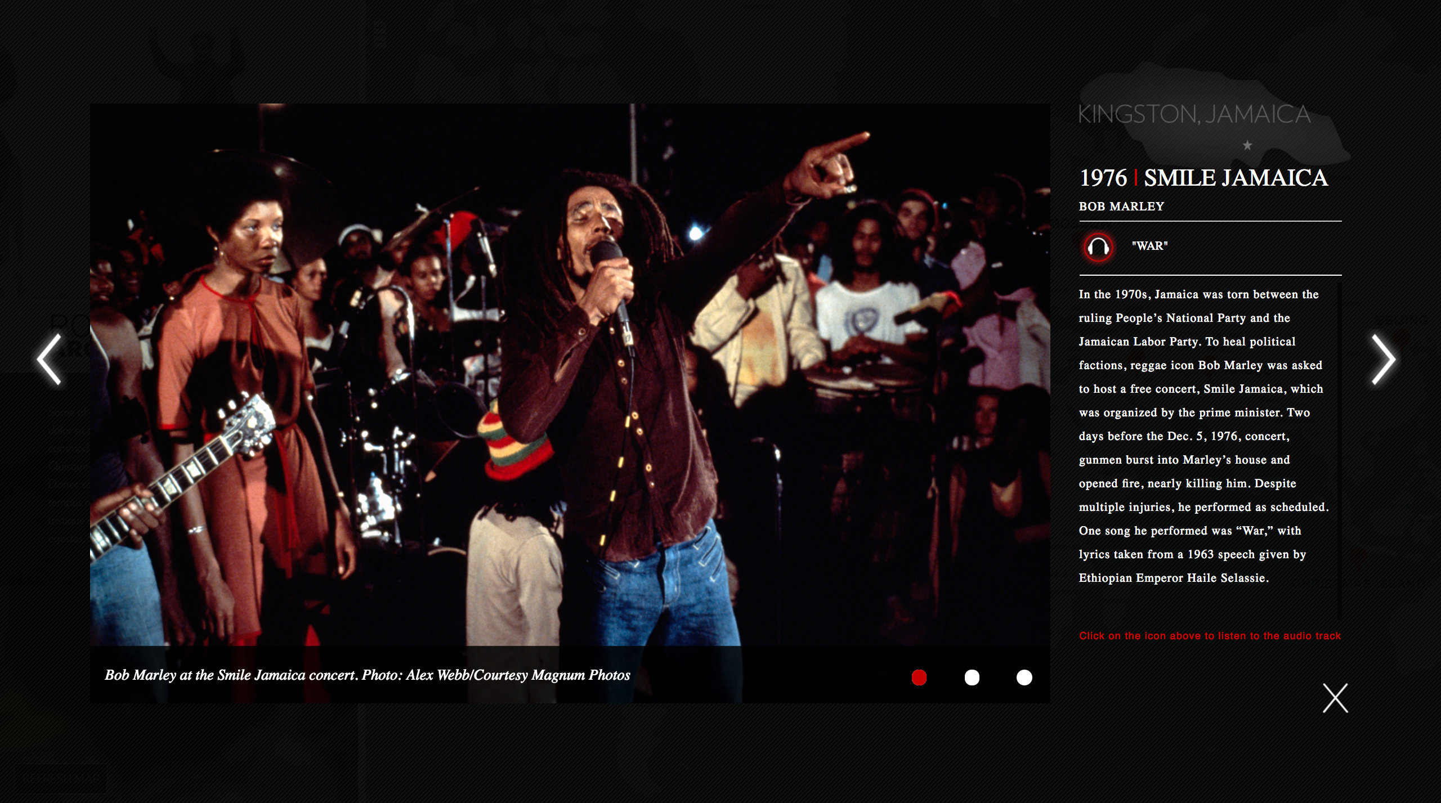Click the SMILE JAMAICA title text
This screenshot has height=803, width=1441.
click(x=1236, y=178)
